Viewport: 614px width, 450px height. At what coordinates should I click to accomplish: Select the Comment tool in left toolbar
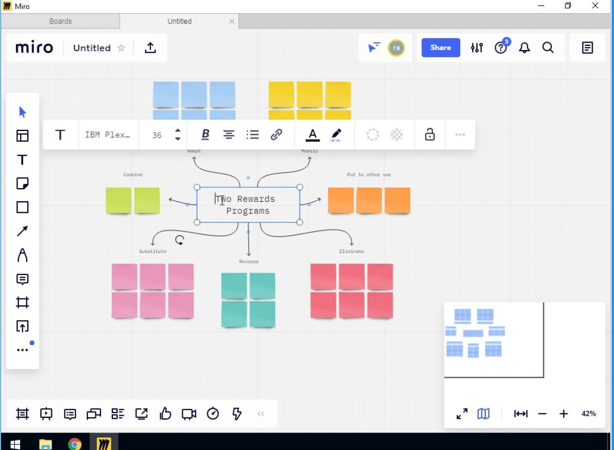tap(22, 279)
